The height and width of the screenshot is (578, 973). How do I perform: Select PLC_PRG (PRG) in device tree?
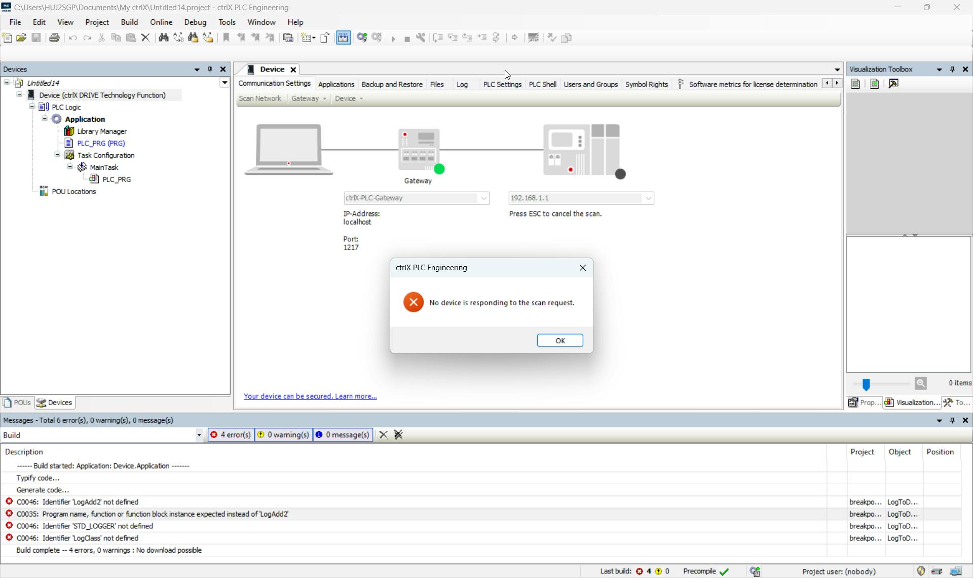101,143
